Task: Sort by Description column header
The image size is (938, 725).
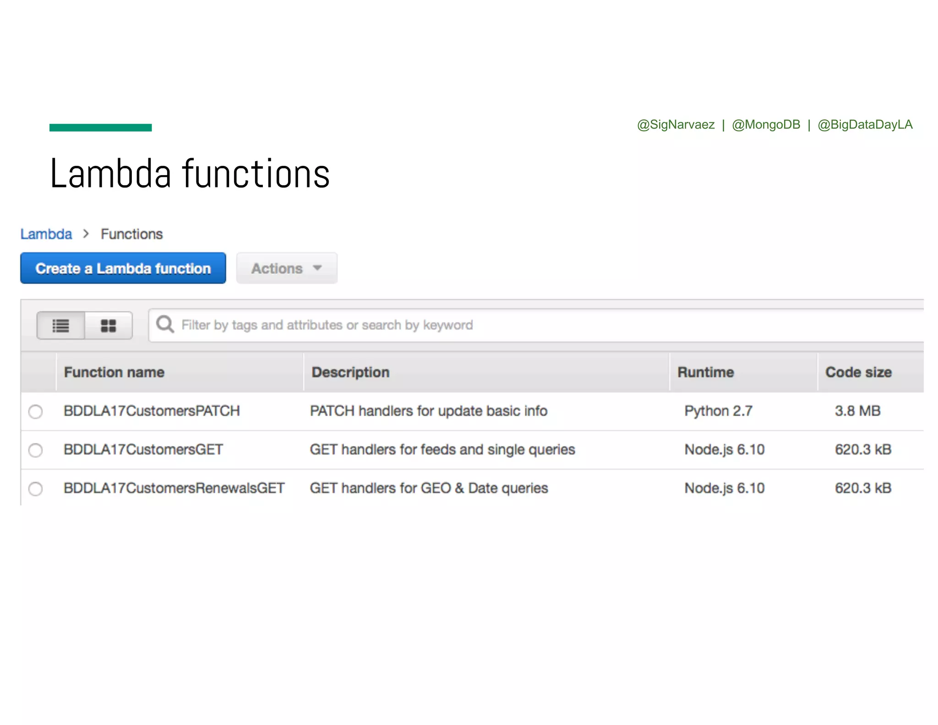Action: (350, 372)
